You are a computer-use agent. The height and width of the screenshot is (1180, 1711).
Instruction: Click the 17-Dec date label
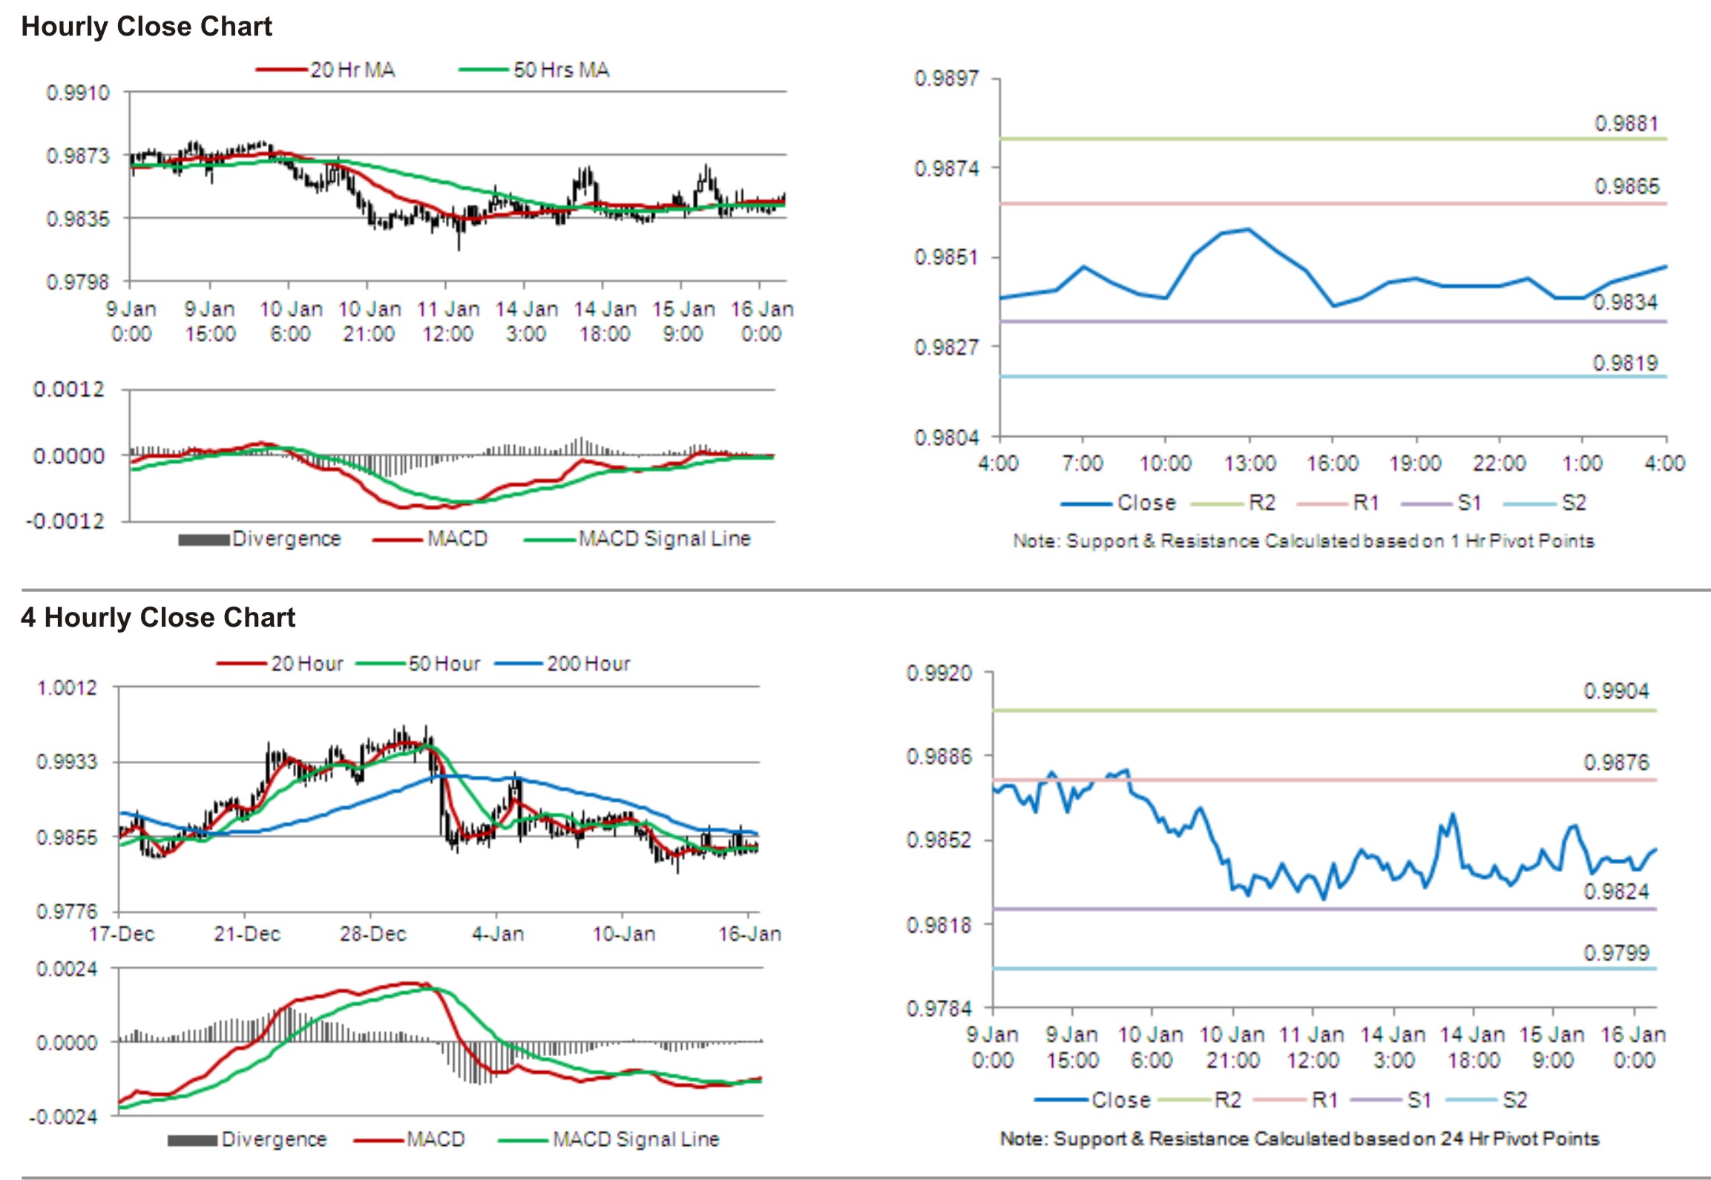[122, 935]
